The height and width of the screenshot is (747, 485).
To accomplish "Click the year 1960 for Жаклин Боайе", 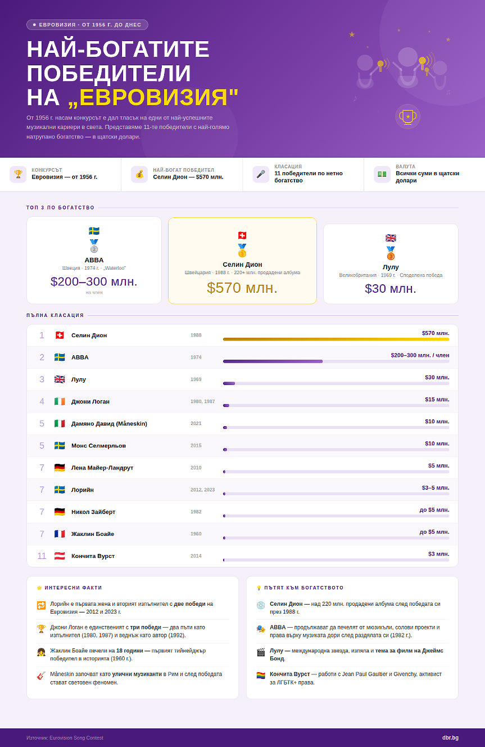I will pos(196,534).
